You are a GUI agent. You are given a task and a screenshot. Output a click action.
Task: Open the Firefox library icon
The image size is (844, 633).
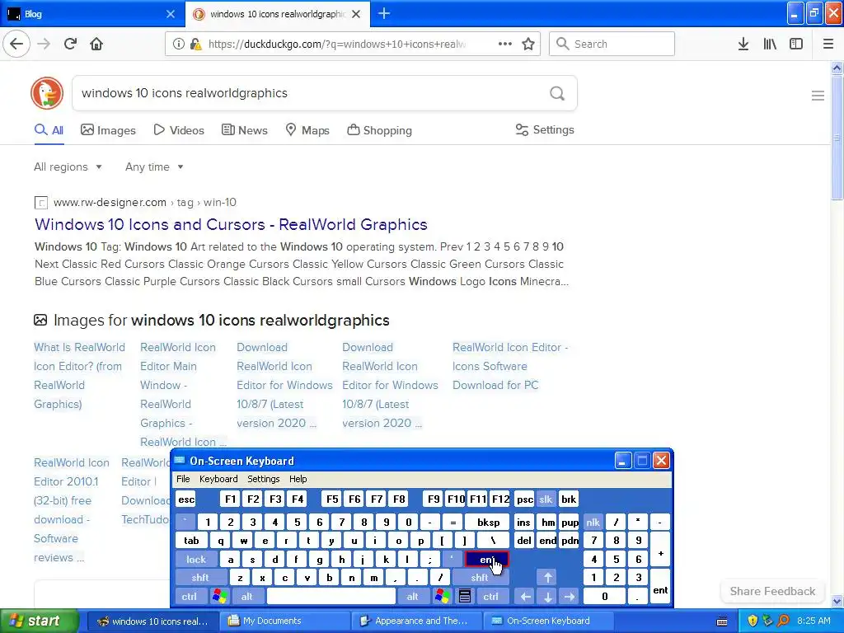(770, 44)
